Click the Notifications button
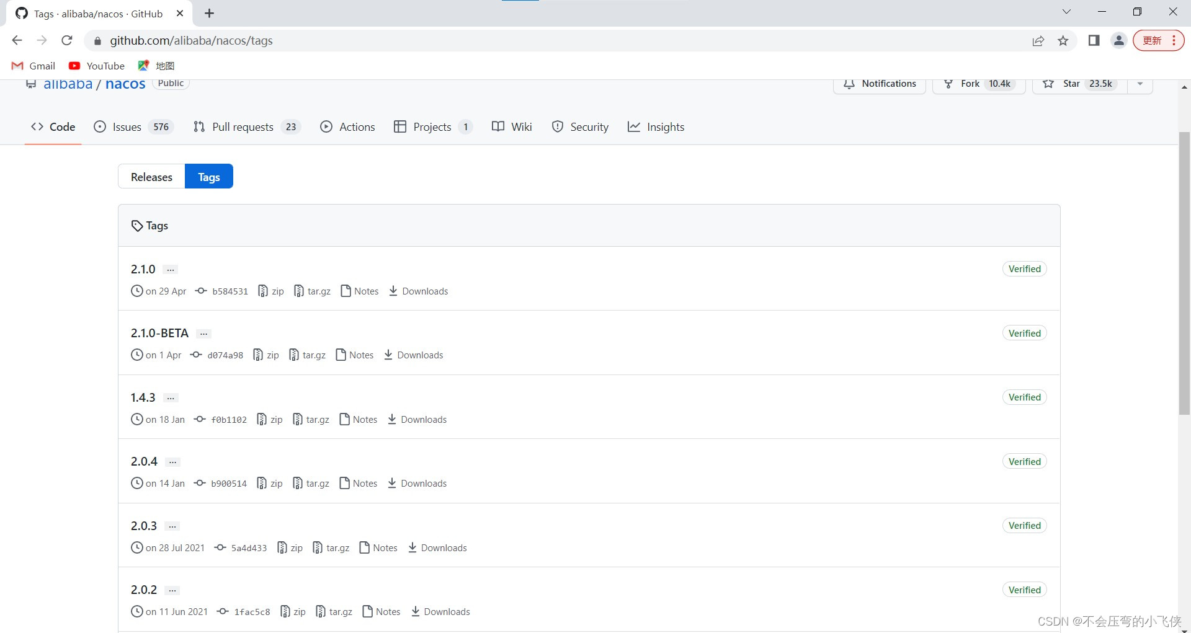The image size is (1191, 633). point(880,85)
